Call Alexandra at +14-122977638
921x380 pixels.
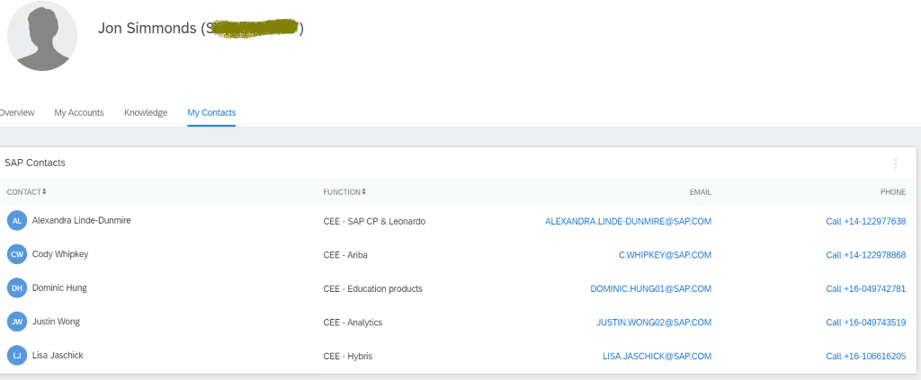pos(865,221)
